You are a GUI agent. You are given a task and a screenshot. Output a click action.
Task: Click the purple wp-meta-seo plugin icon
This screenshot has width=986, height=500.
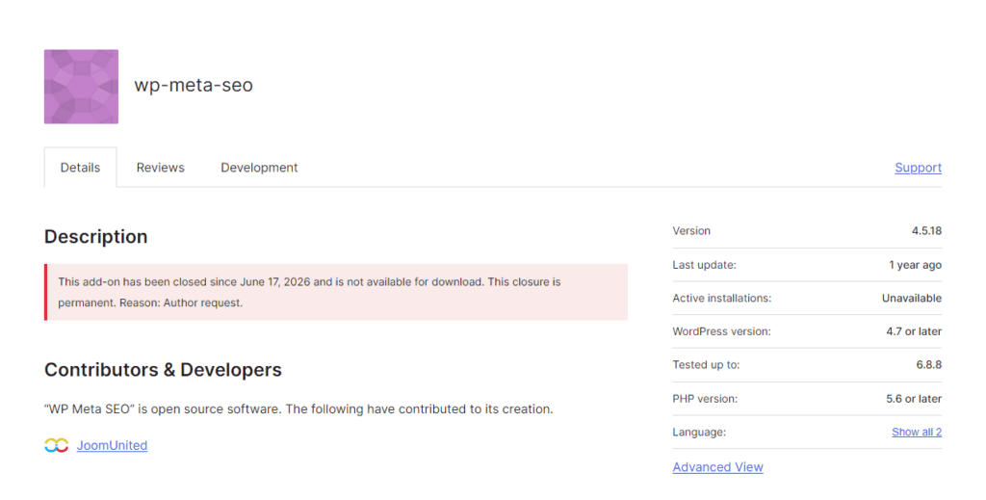click(x=81, y=87)
